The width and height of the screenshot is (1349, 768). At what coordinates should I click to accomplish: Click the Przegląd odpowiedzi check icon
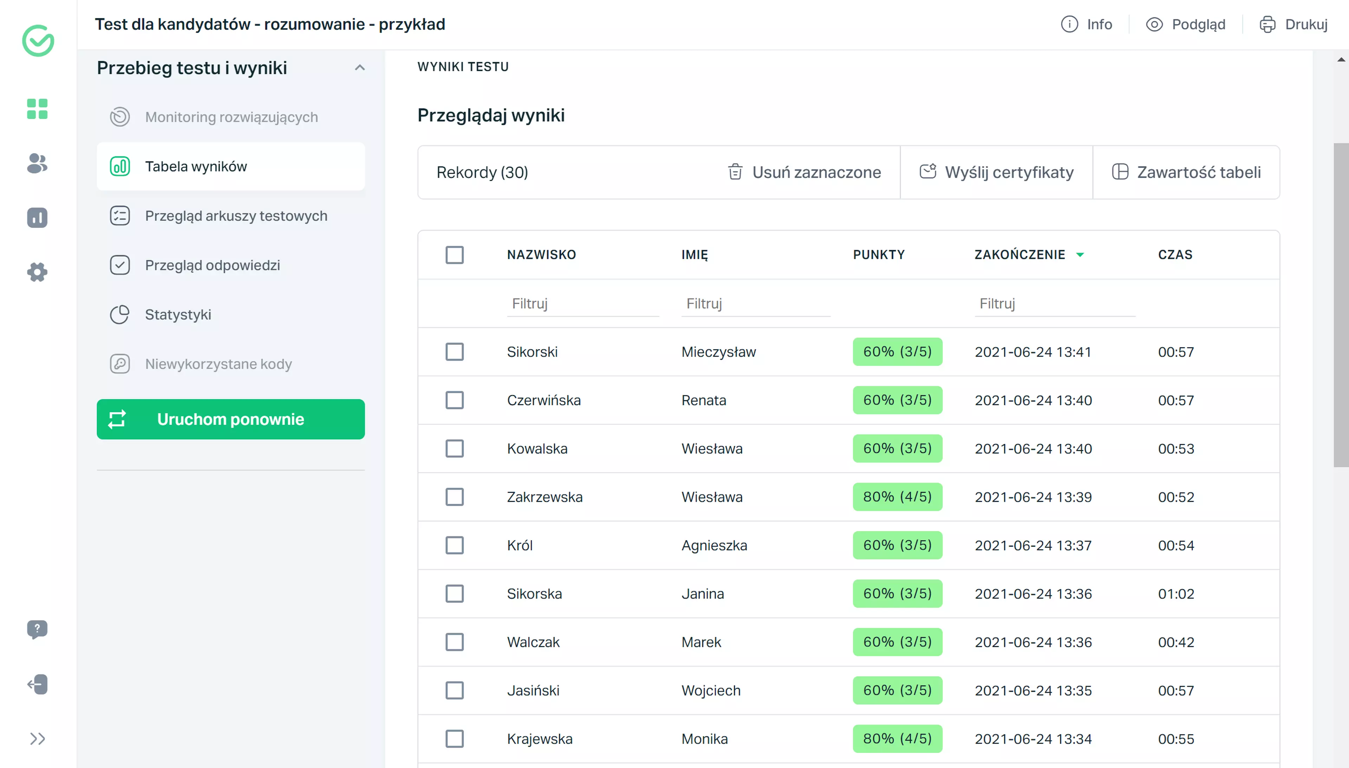click(x=120, y=265)
